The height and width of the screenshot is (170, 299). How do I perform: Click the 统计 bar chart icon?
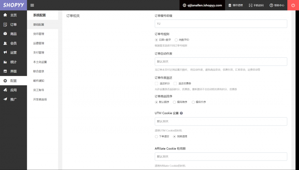coord(5,62)
